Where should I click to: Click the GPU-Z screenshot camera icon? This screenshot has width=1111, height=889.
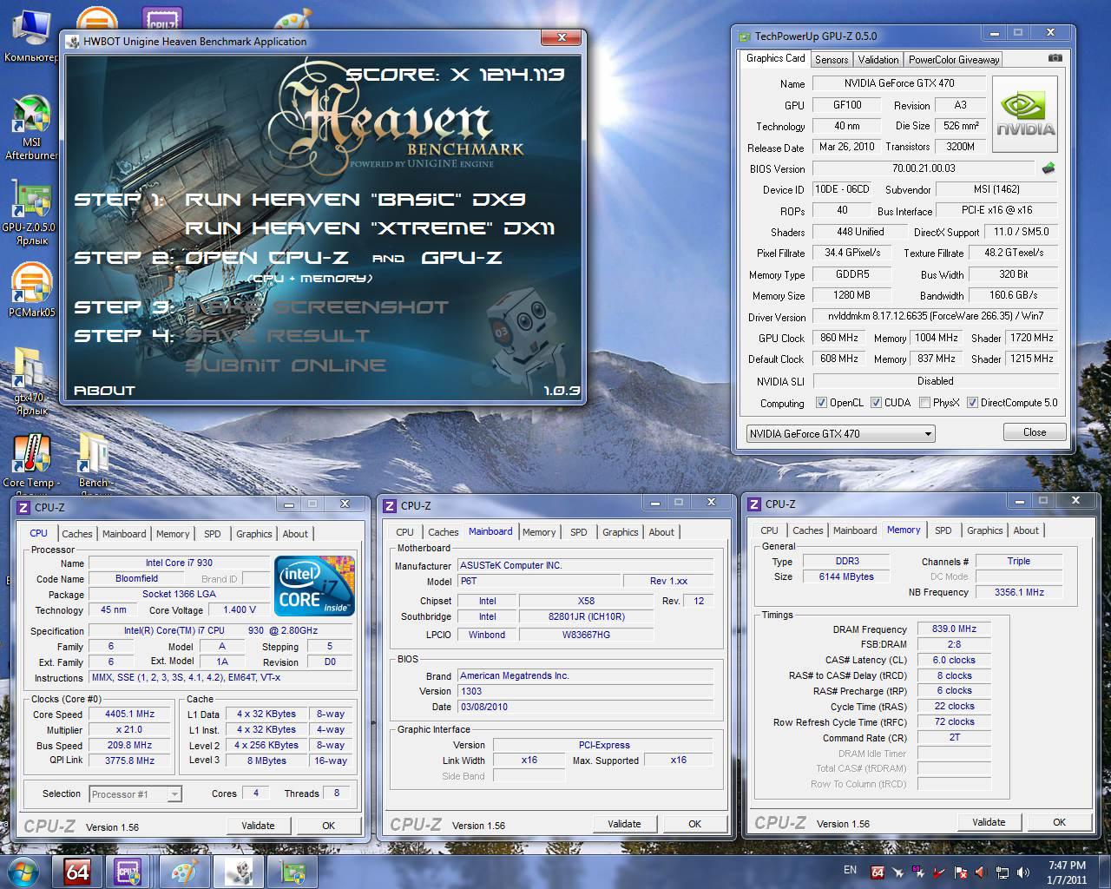[1055, 58]
